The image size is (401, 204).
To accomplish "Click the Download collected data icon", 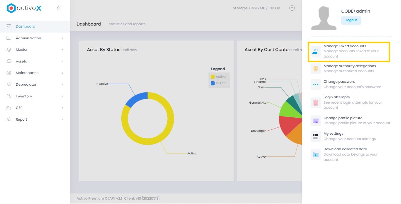I will [315, 155].
